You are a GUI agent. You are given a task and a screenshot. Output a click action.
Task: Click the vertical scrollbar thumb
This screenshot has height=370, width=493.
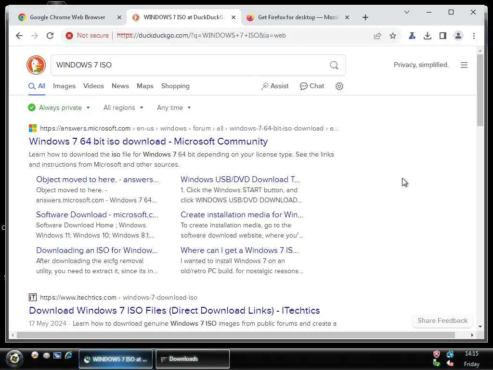[480, 90]
